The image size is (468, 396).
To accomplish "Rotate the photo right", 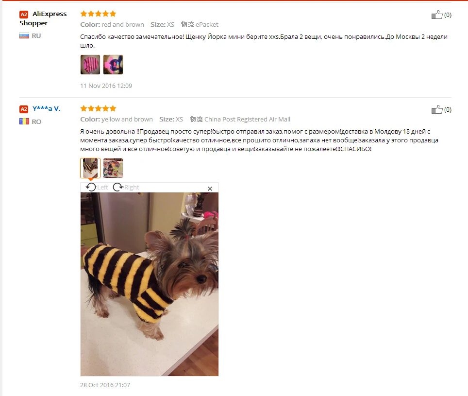I will 126,187.
